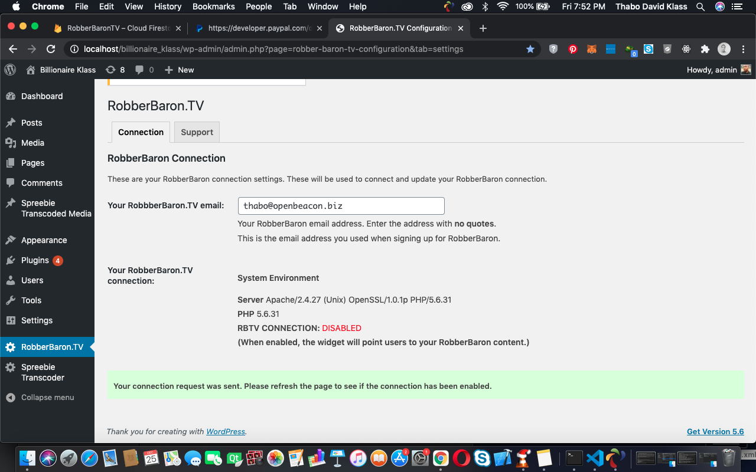Image resolution: width=756 pixels, height=472 pixels.
Task: Open Terminal in the Dock
Action: (x=574, y=458)
